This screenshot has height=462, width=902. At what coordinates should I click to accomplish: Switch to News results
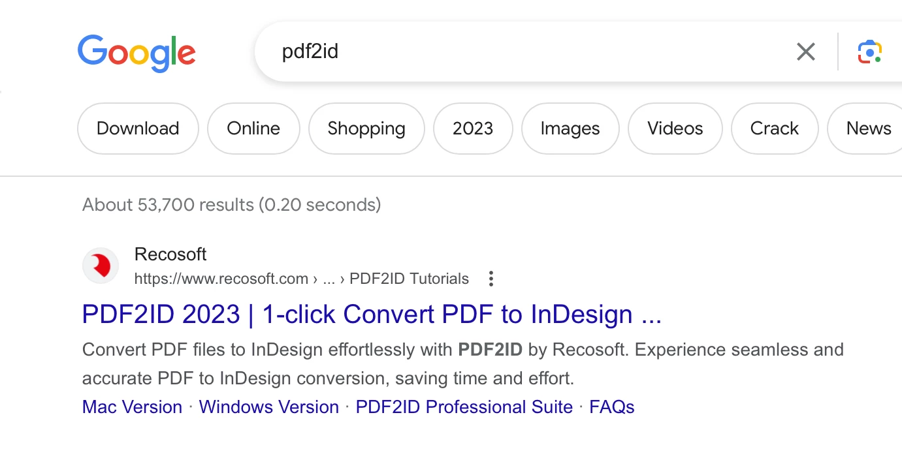pos(865,129)
